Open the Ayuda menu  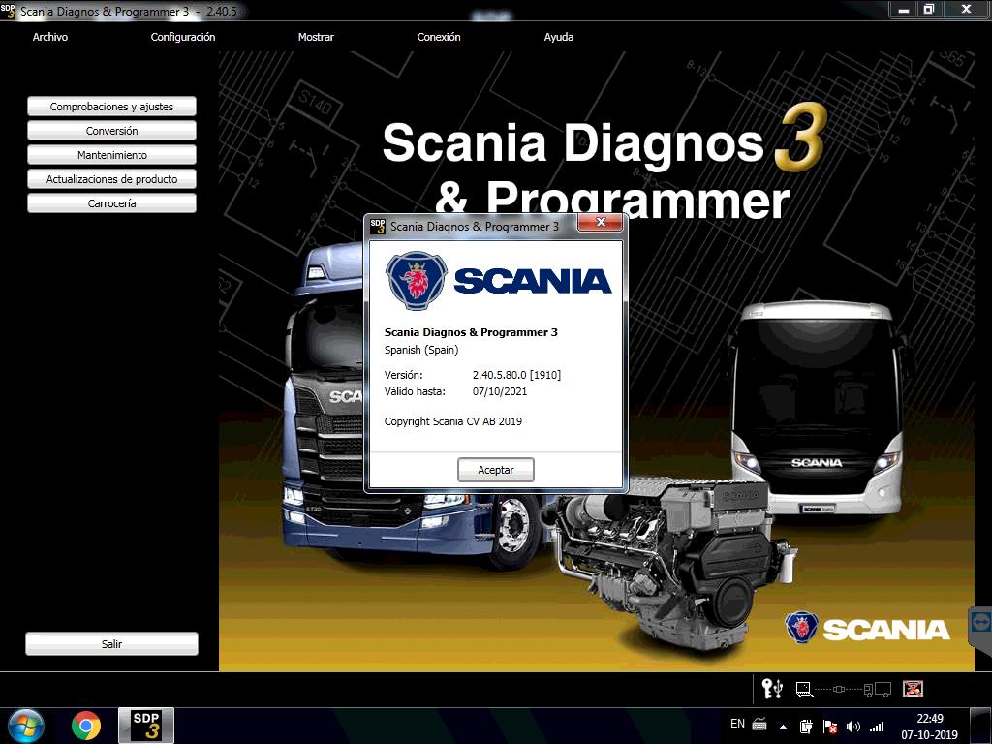point(559,38)
